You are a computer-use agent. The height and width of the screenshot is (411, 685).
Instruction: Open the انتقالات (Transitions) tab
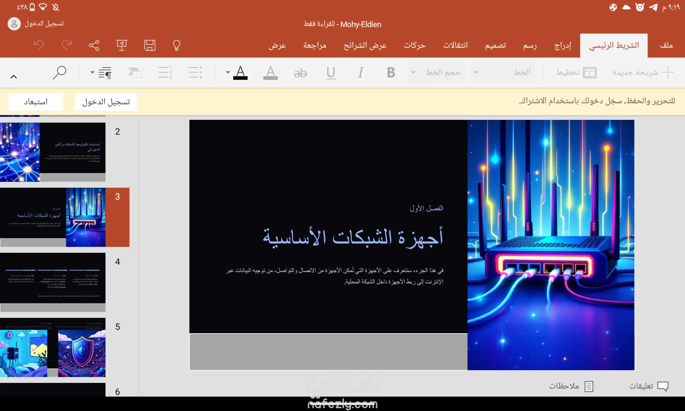[455, 45]
